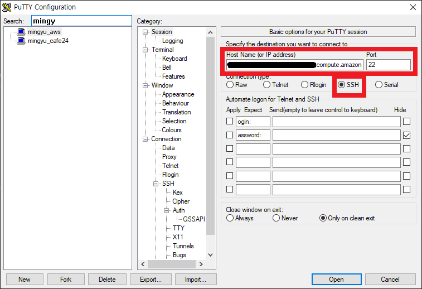Open the Appearance category
422x289 pixels.
[178, 94]
